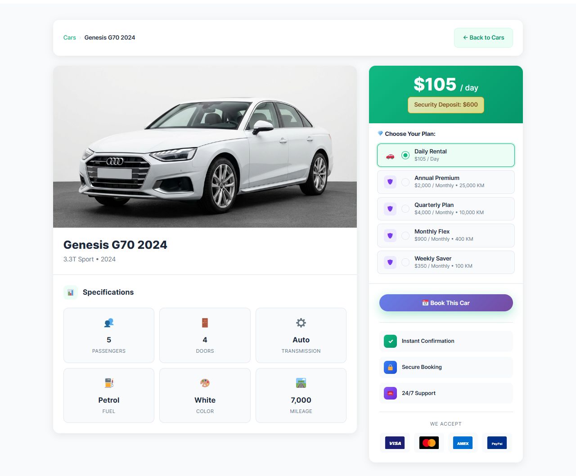This screenshot has height=476, width=576.
Task: Select the Annual Premium plan radio button
Action: 405,182
